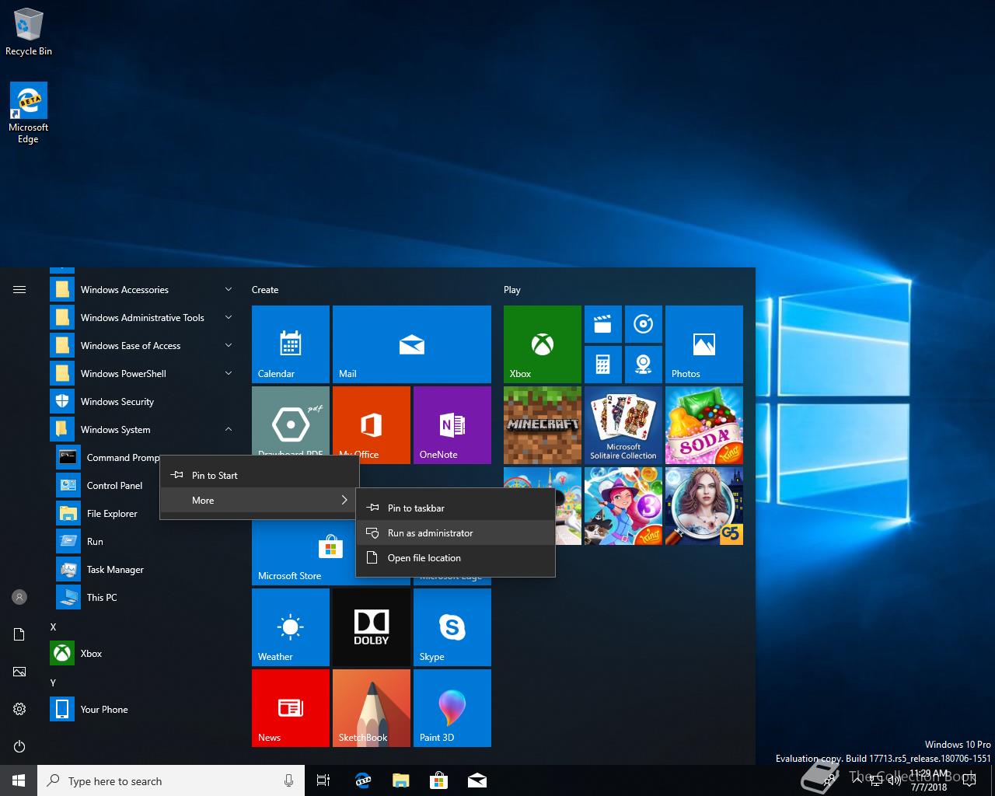Choose Pin to taskbar
The height and width of the screenshot is (796, 995).
pos(456,508)
